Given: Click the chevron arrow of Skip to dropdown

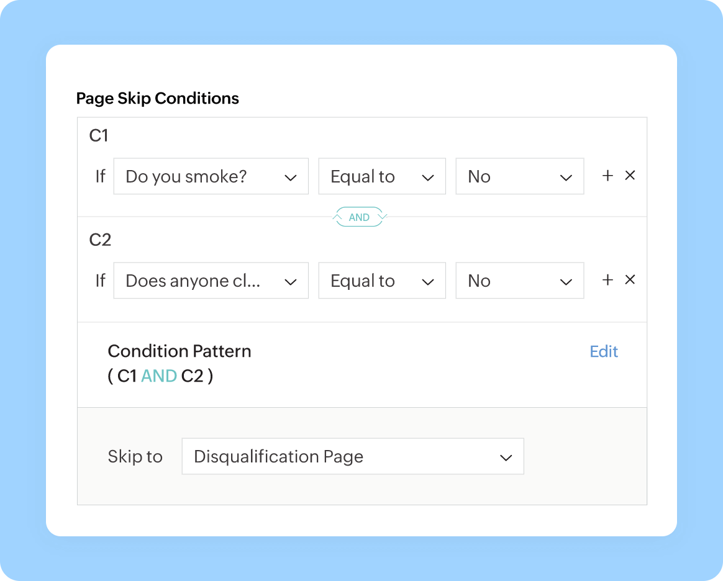Looking at the screenshot, I should point(506,457).
